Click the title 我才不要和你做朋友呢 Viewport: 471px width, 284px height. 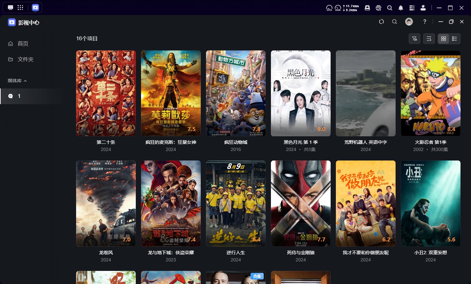[366, 253]
